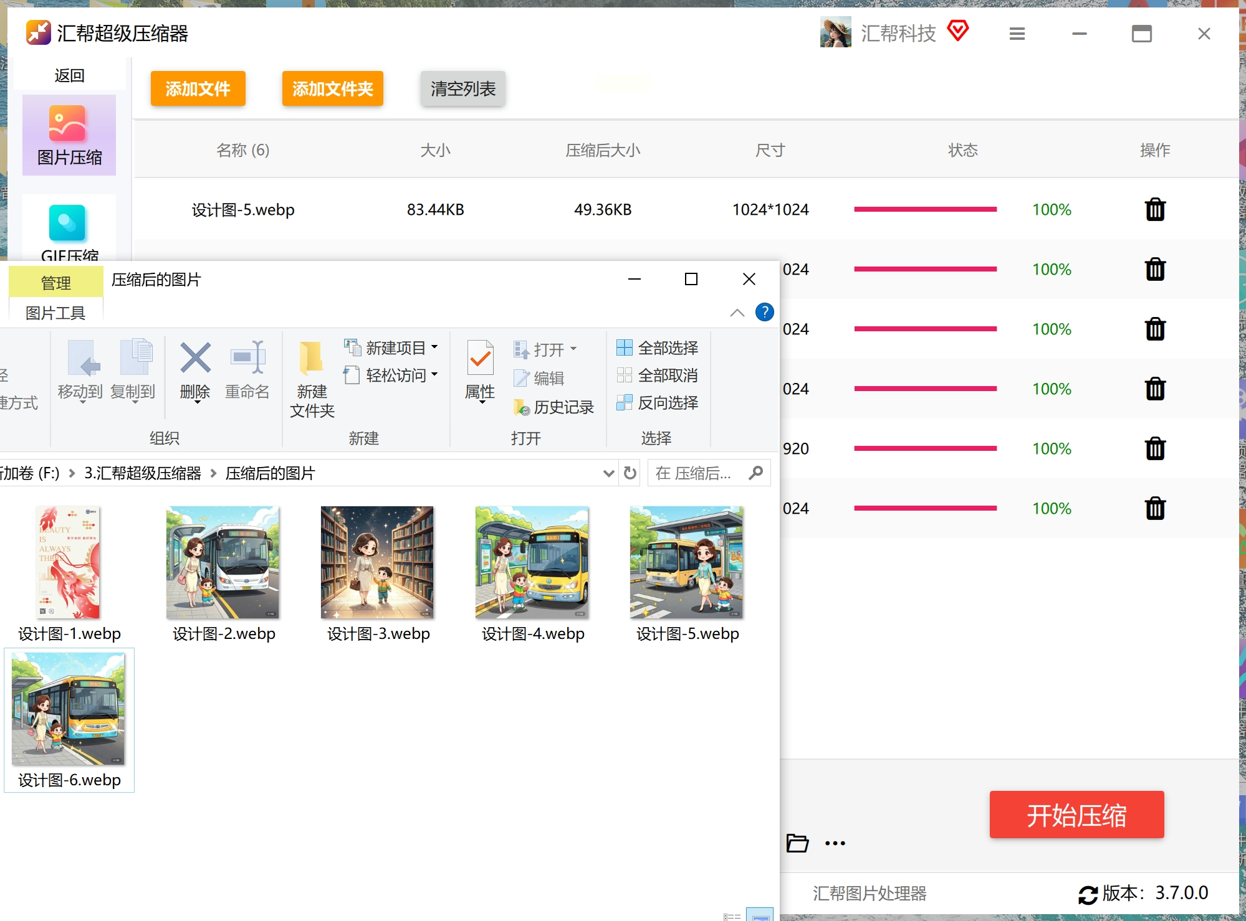Click 反向选择 to invert selection
Image resolution: width=1246 pixels, height=921 pixels.
[x=657, y=403]
